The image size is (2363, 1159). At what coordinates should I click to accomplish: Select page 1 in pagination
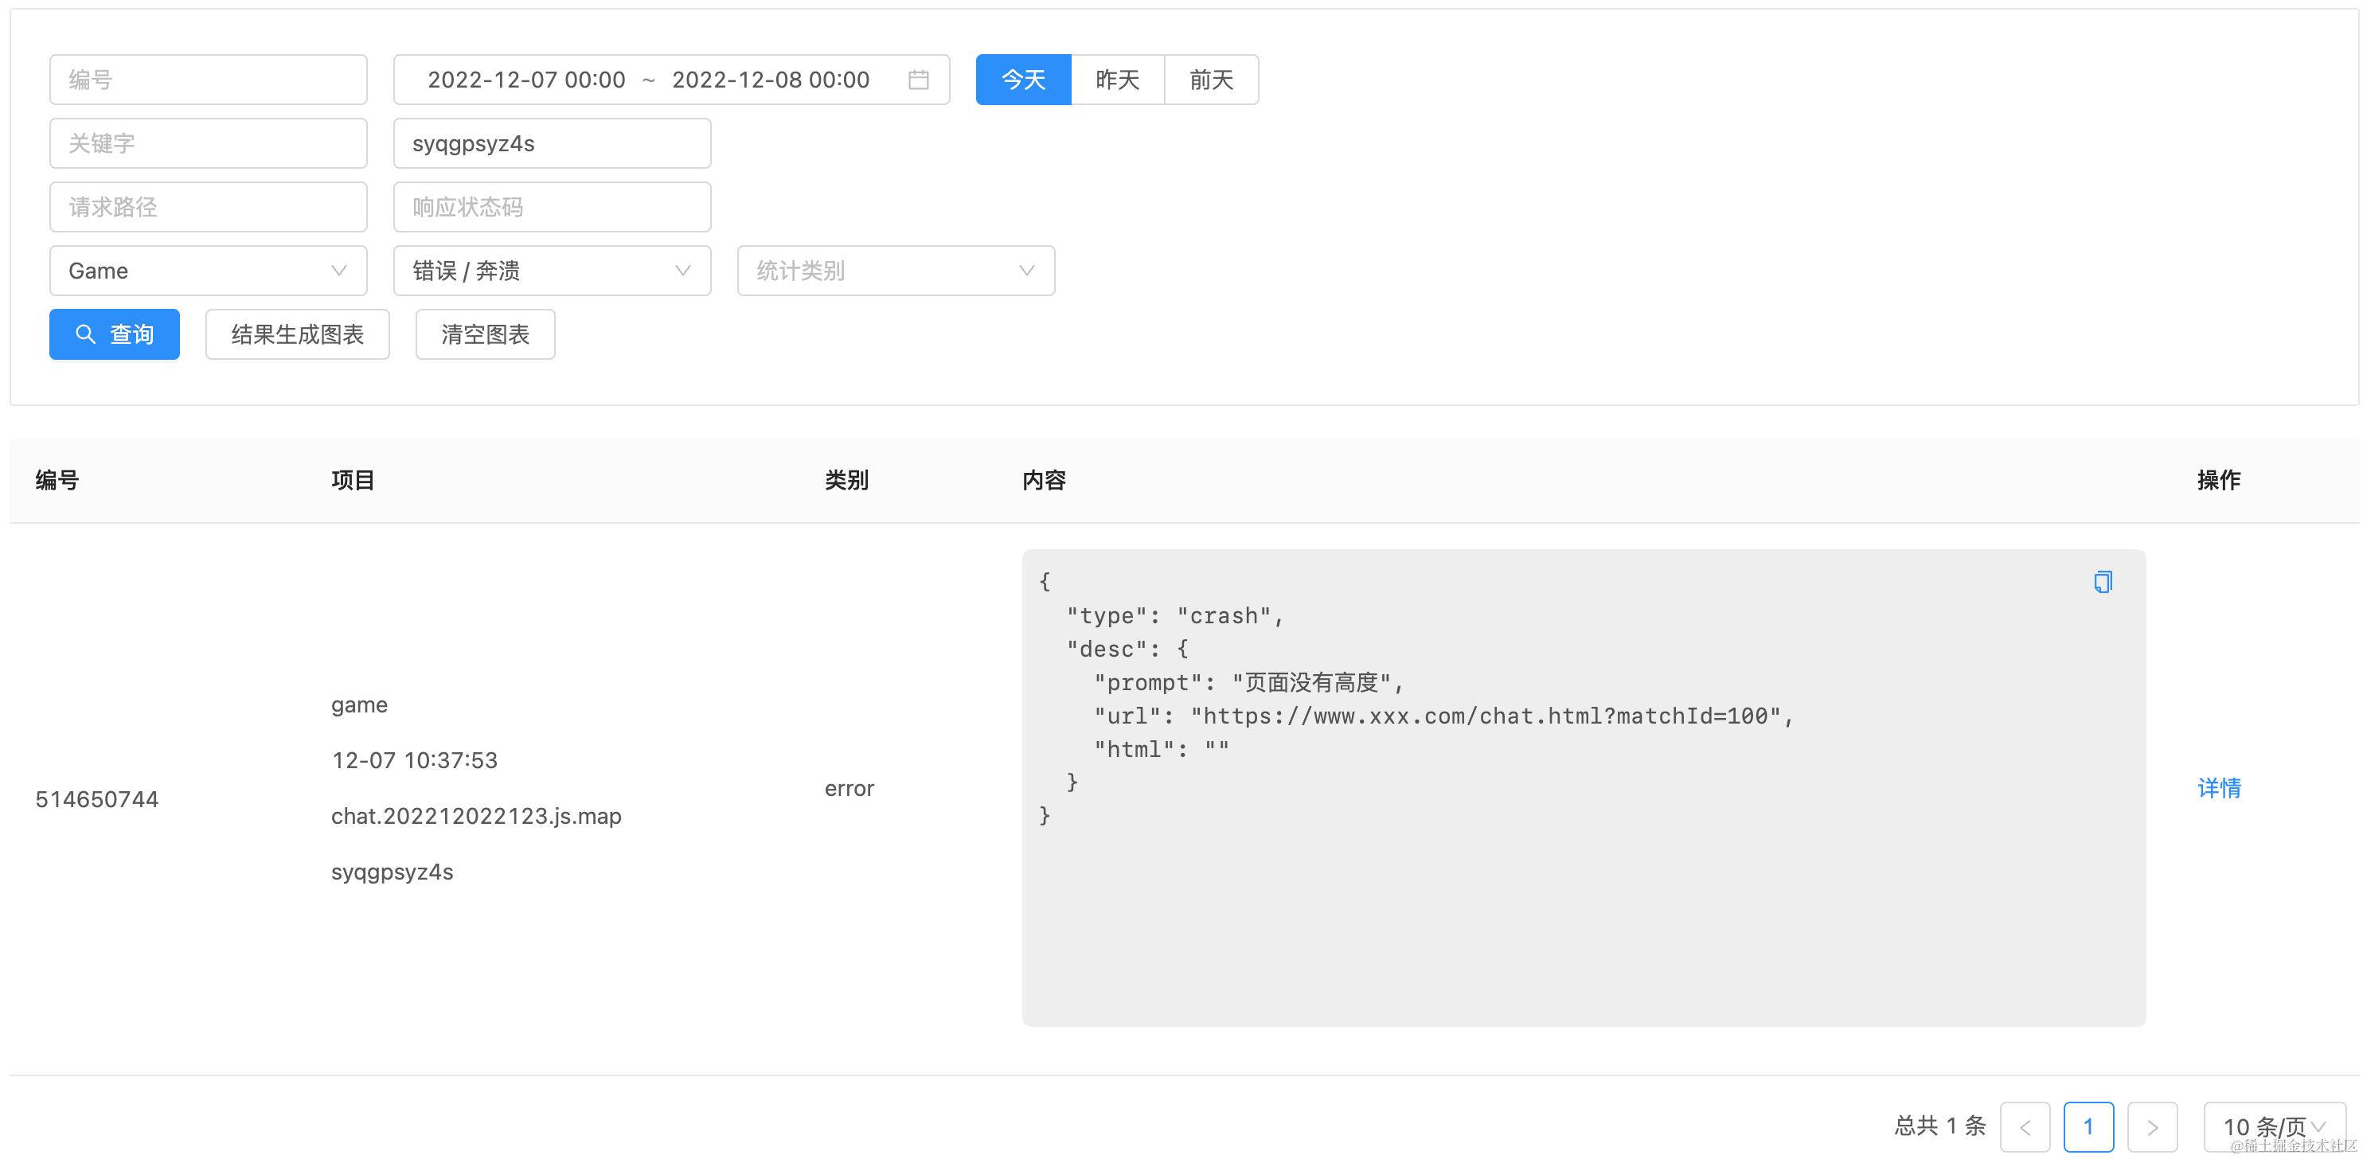pos(2088,1127)
